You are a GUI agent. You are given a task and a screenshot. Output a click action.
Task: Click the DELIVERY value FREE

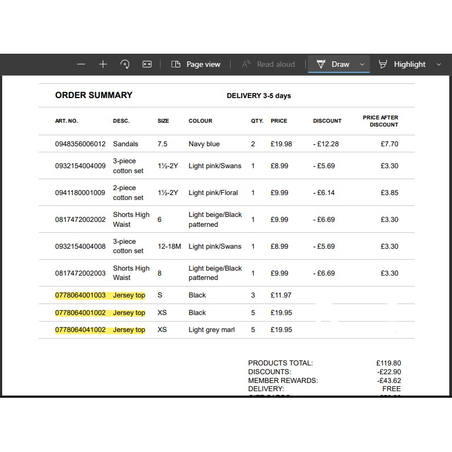click(x=392, y=389)
